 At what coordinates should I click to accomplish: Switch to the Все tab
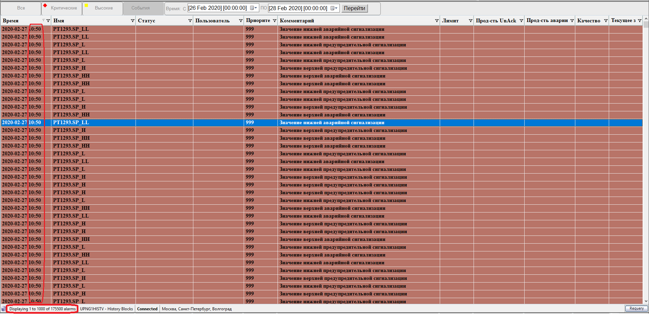click(x=21, y=8)
